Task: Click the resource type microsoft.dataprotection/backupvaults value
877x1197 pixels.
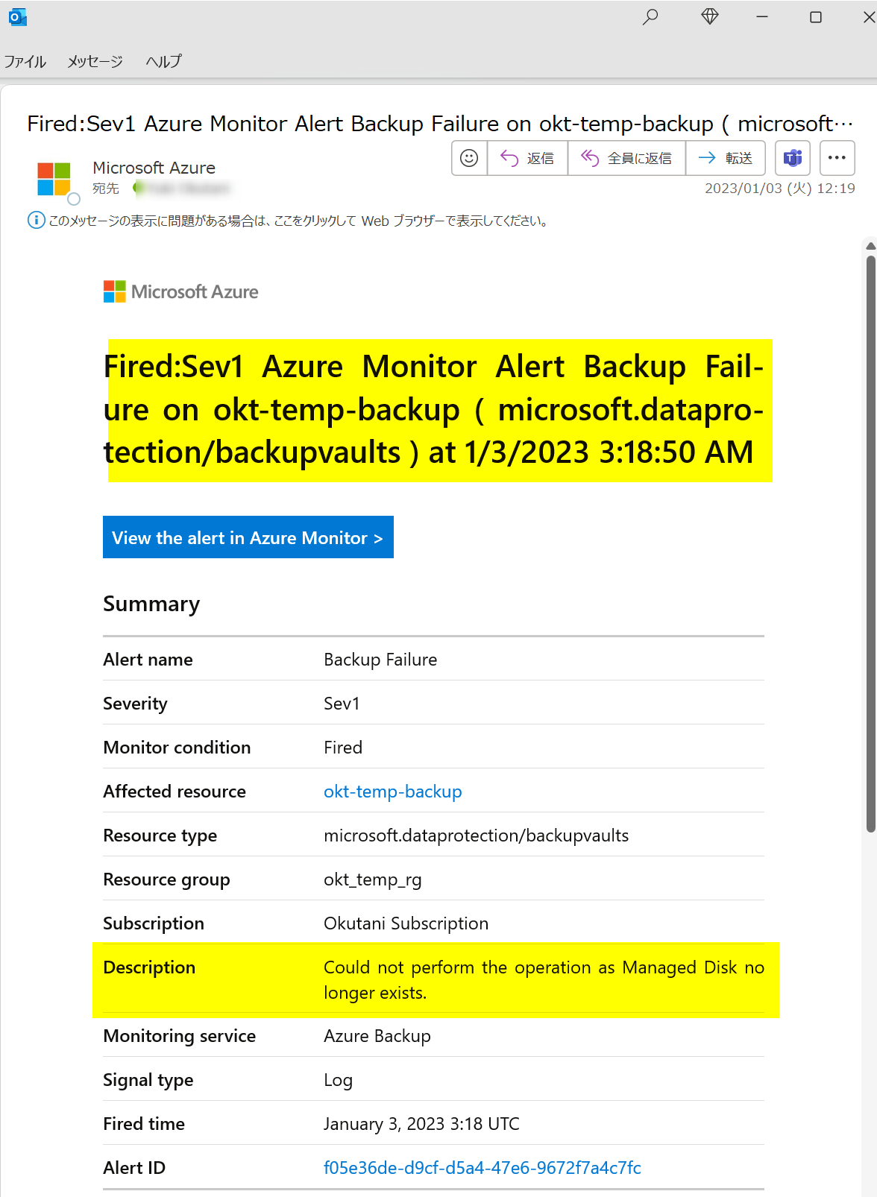Action: [x=477, y=836]
